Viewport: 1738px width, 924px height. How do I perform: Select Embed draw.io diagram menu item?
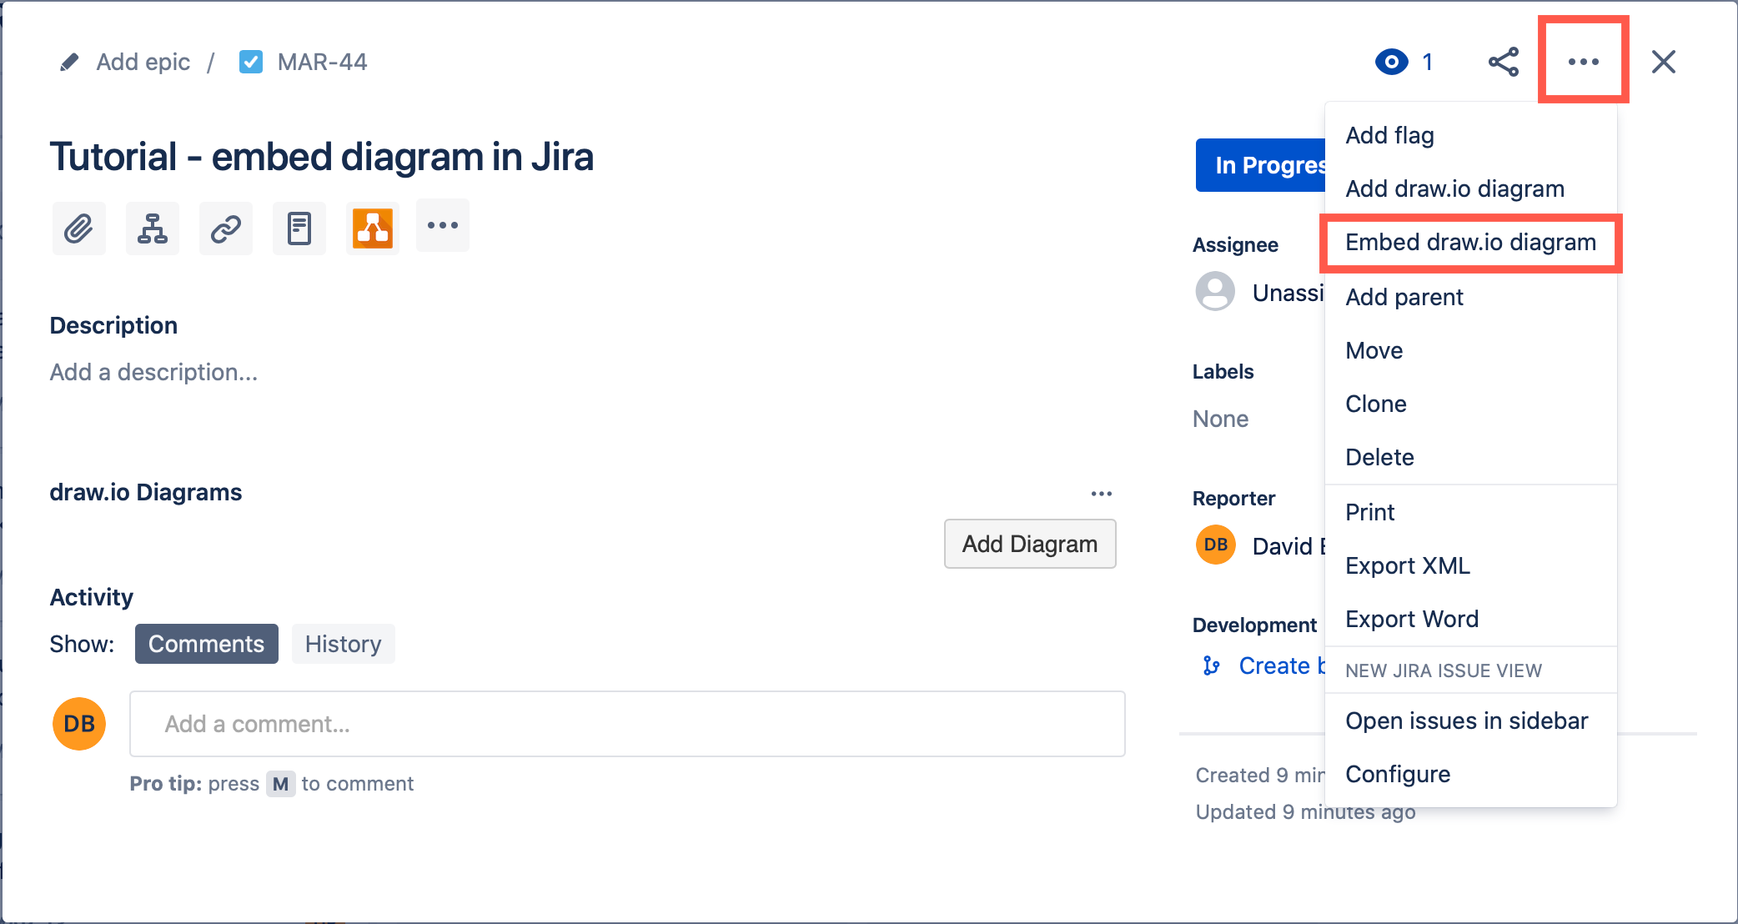coord(1470,243)
